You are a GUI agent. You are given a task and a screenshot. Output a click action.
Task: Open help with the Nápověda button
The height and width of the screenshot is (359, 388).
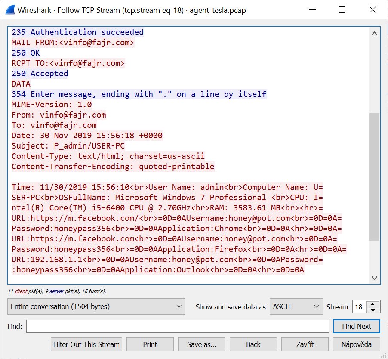pos(356,344)
